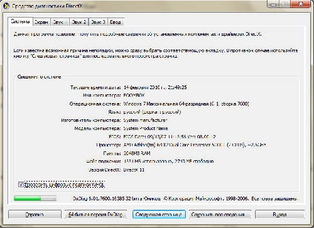Click the Windows 7 operating system line
314x228 pixels.
click(186, 104)
